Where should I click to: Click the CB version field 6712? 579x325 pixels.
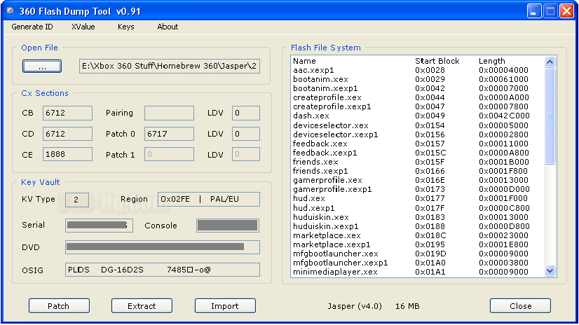pos(67,113)
